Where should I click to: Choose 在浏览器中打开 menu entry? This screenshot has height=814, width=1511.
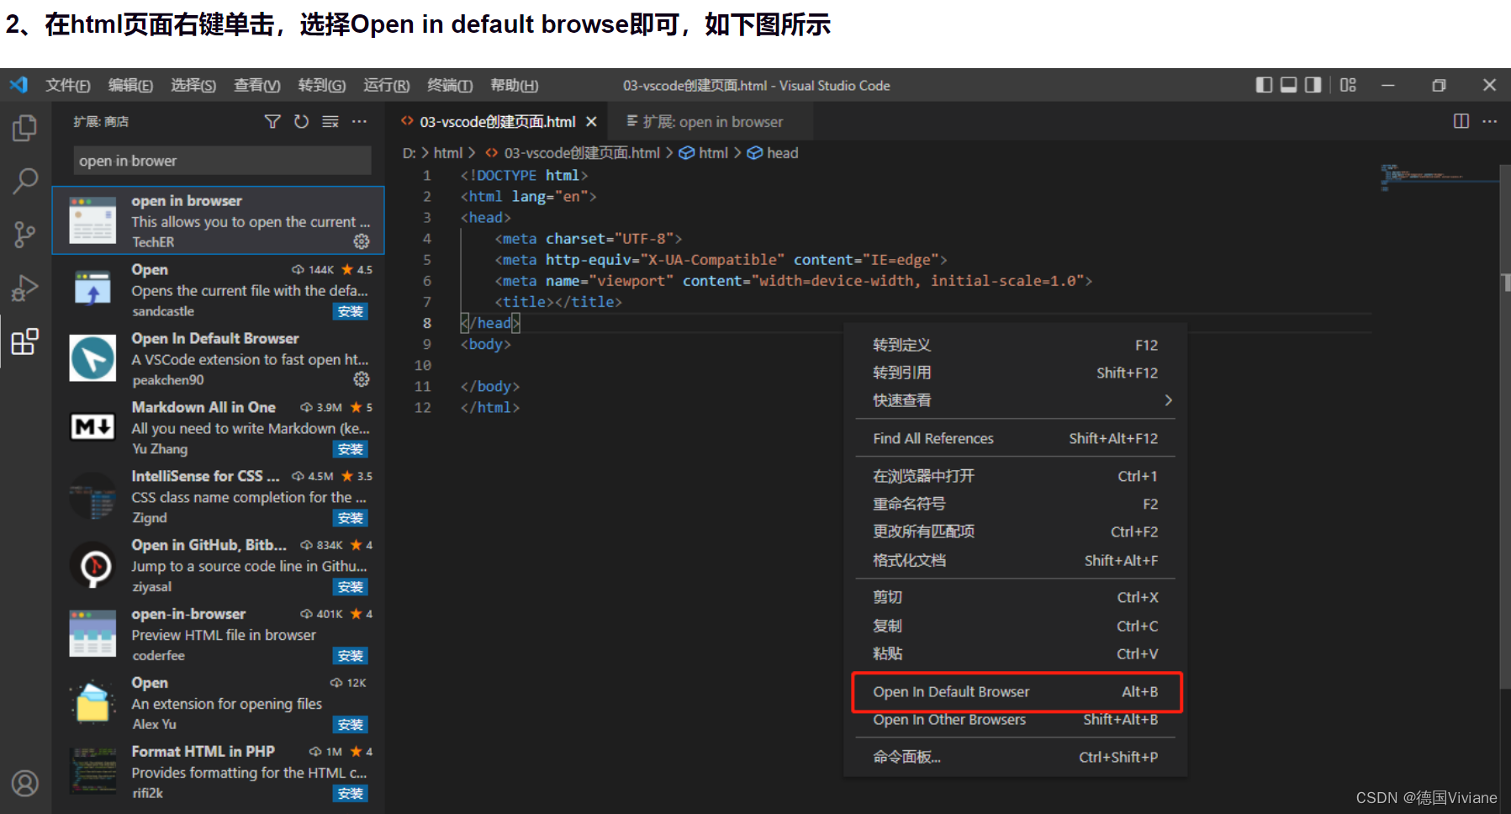coord(1015,476)
